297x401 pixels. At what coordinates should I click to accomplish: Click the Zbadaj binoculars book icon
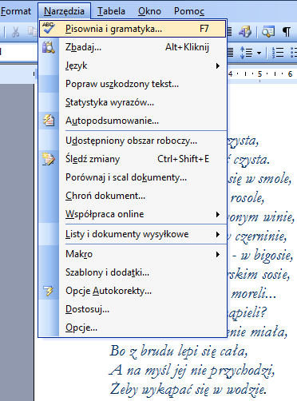[49, 47]
